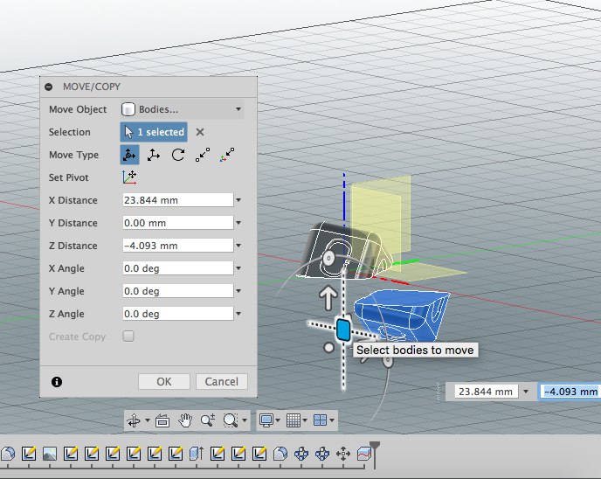
Task: Click the Y Angle input field
Action: 178,291
